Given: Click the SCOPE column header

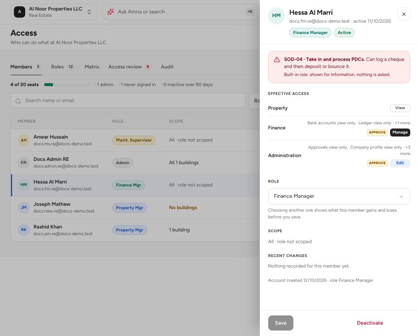Looking at the screenshot, I should click(x=176, y=121).
